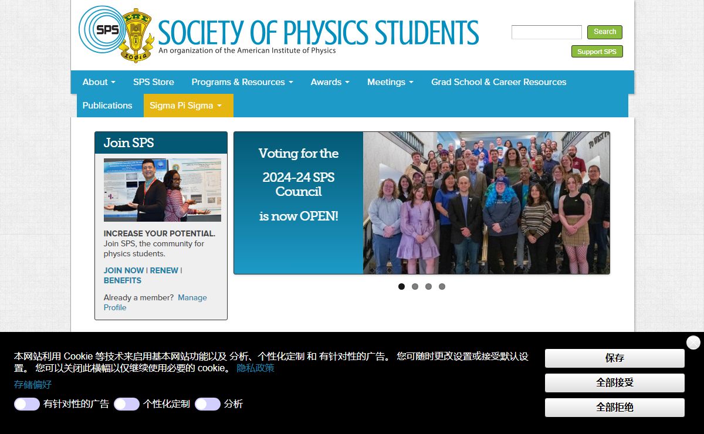Select the fourth carousel slide dot
Image resolution: width=704 pixels, height=434 pixels.
pos(442,287)
